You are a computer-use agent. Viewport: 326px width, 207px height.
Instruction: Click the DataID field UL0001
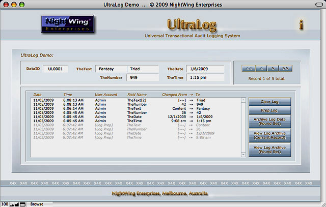(x=56, y=69)
